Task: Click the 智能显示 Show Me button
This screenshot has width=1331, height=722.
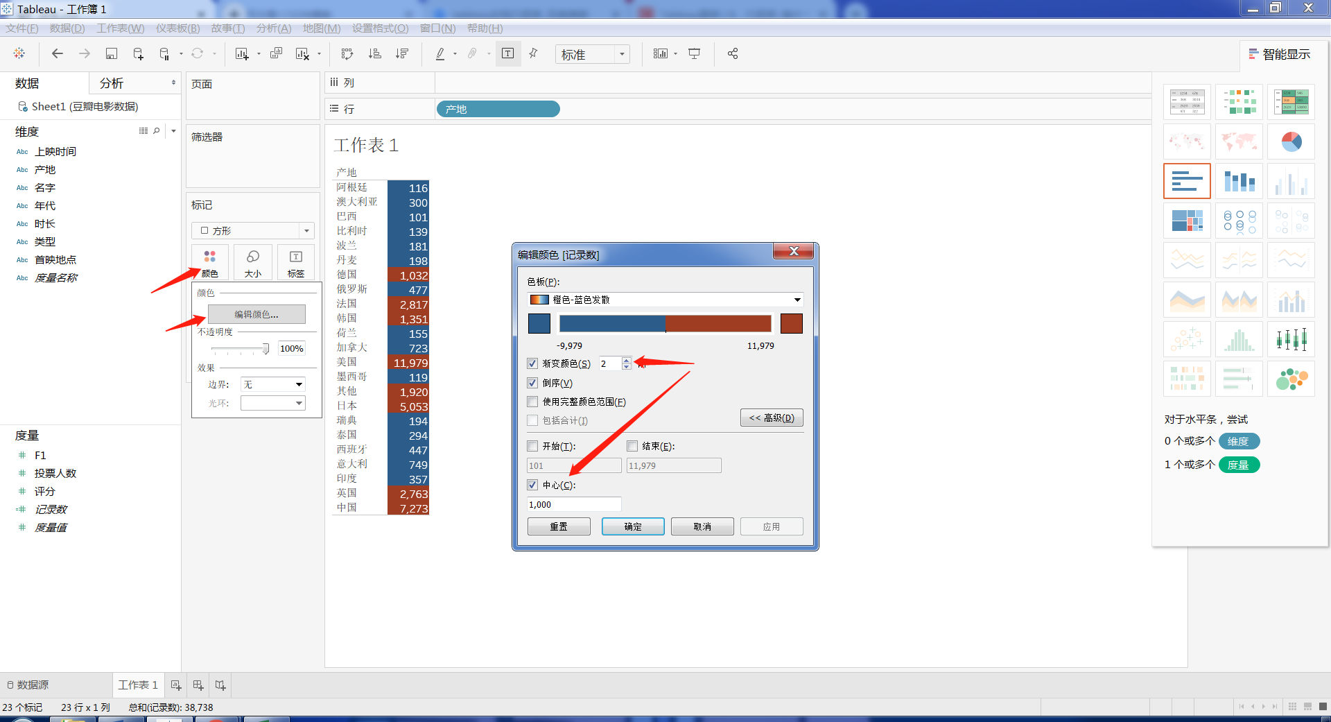Action: (1280, 54)
